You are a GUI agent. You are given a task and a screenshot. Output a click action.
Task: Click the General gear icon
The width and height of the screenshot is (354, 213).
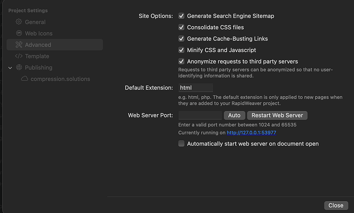coord(19,22)
